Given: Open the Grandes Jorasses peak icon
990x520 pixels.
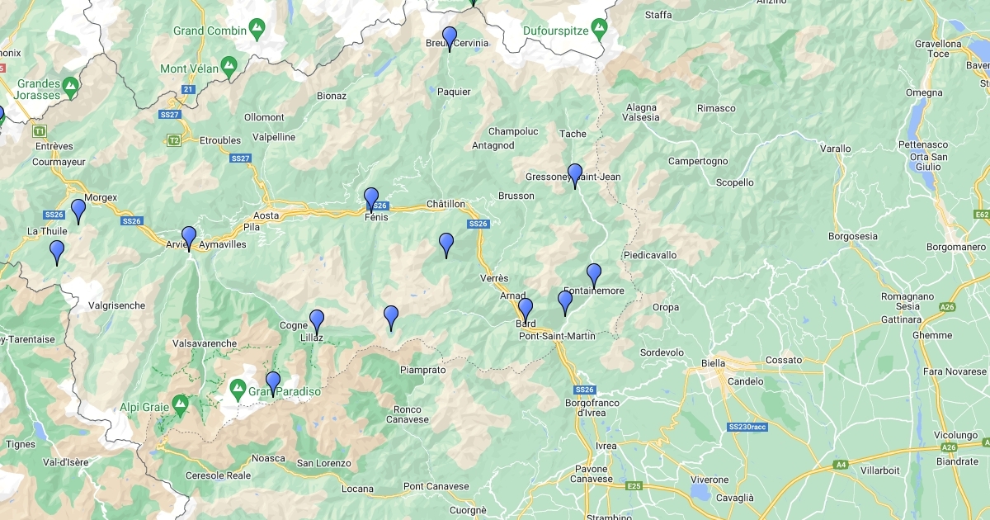Looking at the screenshot, I should click(73, 84).
